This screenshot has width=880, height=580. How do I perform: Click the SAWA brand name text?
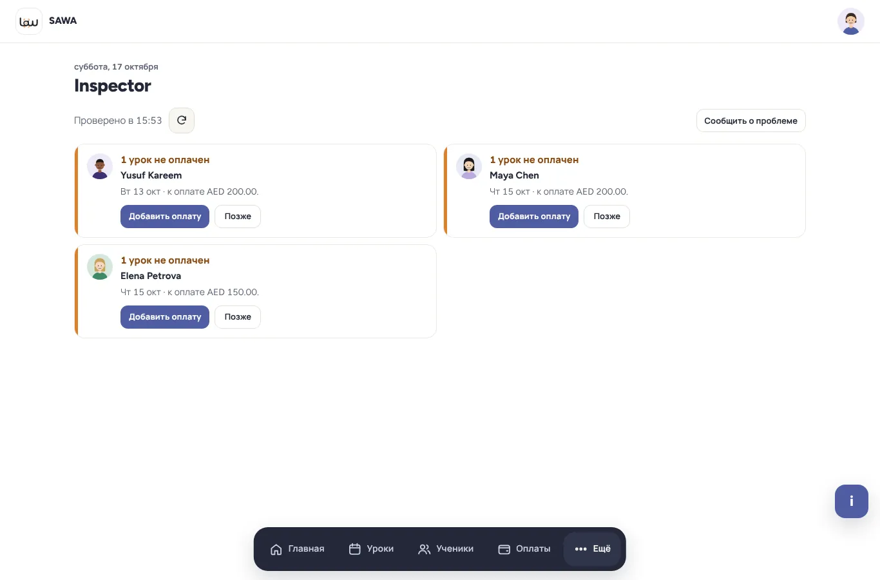[63, 21]
